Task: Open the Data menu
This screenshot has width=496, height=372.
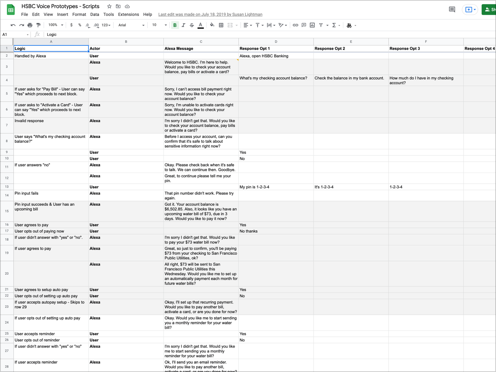Action: point(95,14)
